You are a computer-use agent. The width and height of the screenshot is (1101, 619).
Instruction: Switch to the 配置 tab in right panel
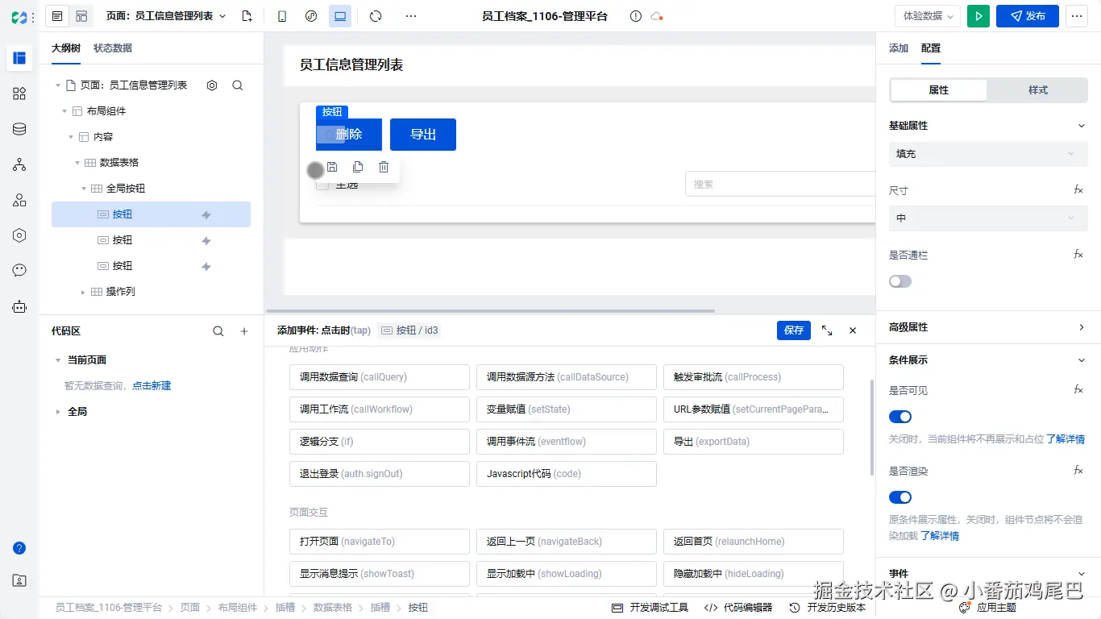click(x=931, y=48)
